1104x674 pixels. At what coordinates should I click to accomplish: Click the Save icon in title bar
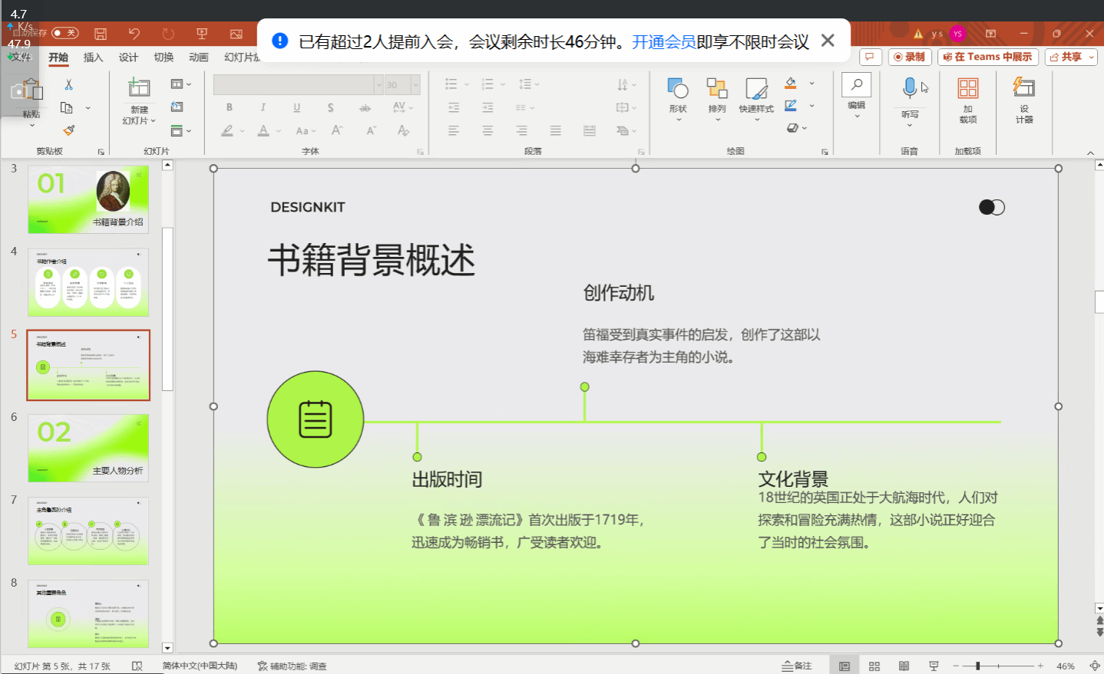point(101,34)
